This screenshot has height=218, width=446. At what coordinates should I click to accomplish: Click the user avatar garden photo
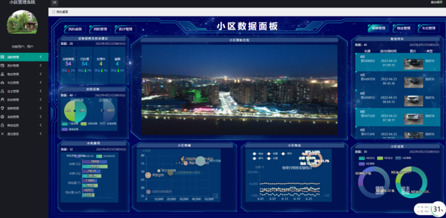(x=22, y=22)
